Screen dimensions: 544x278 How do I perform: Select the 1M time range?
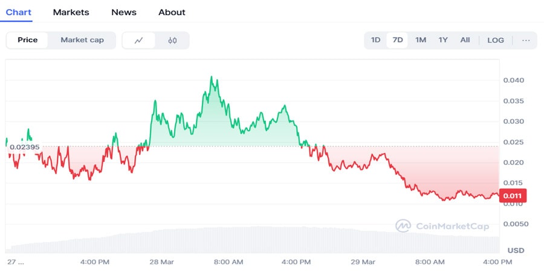(421, 40)
